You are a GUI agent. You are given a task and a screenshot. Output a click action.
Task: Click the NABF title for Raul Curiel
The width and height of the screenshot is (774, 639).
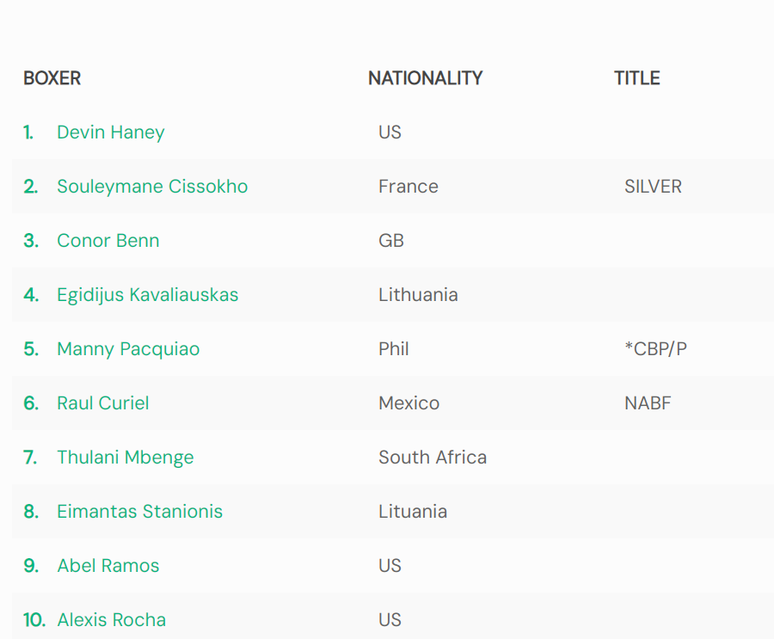(648, 403)
